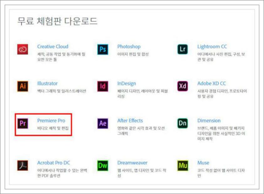Click the heading '무료 체험판 다운로드'

[x=57, y=21]
